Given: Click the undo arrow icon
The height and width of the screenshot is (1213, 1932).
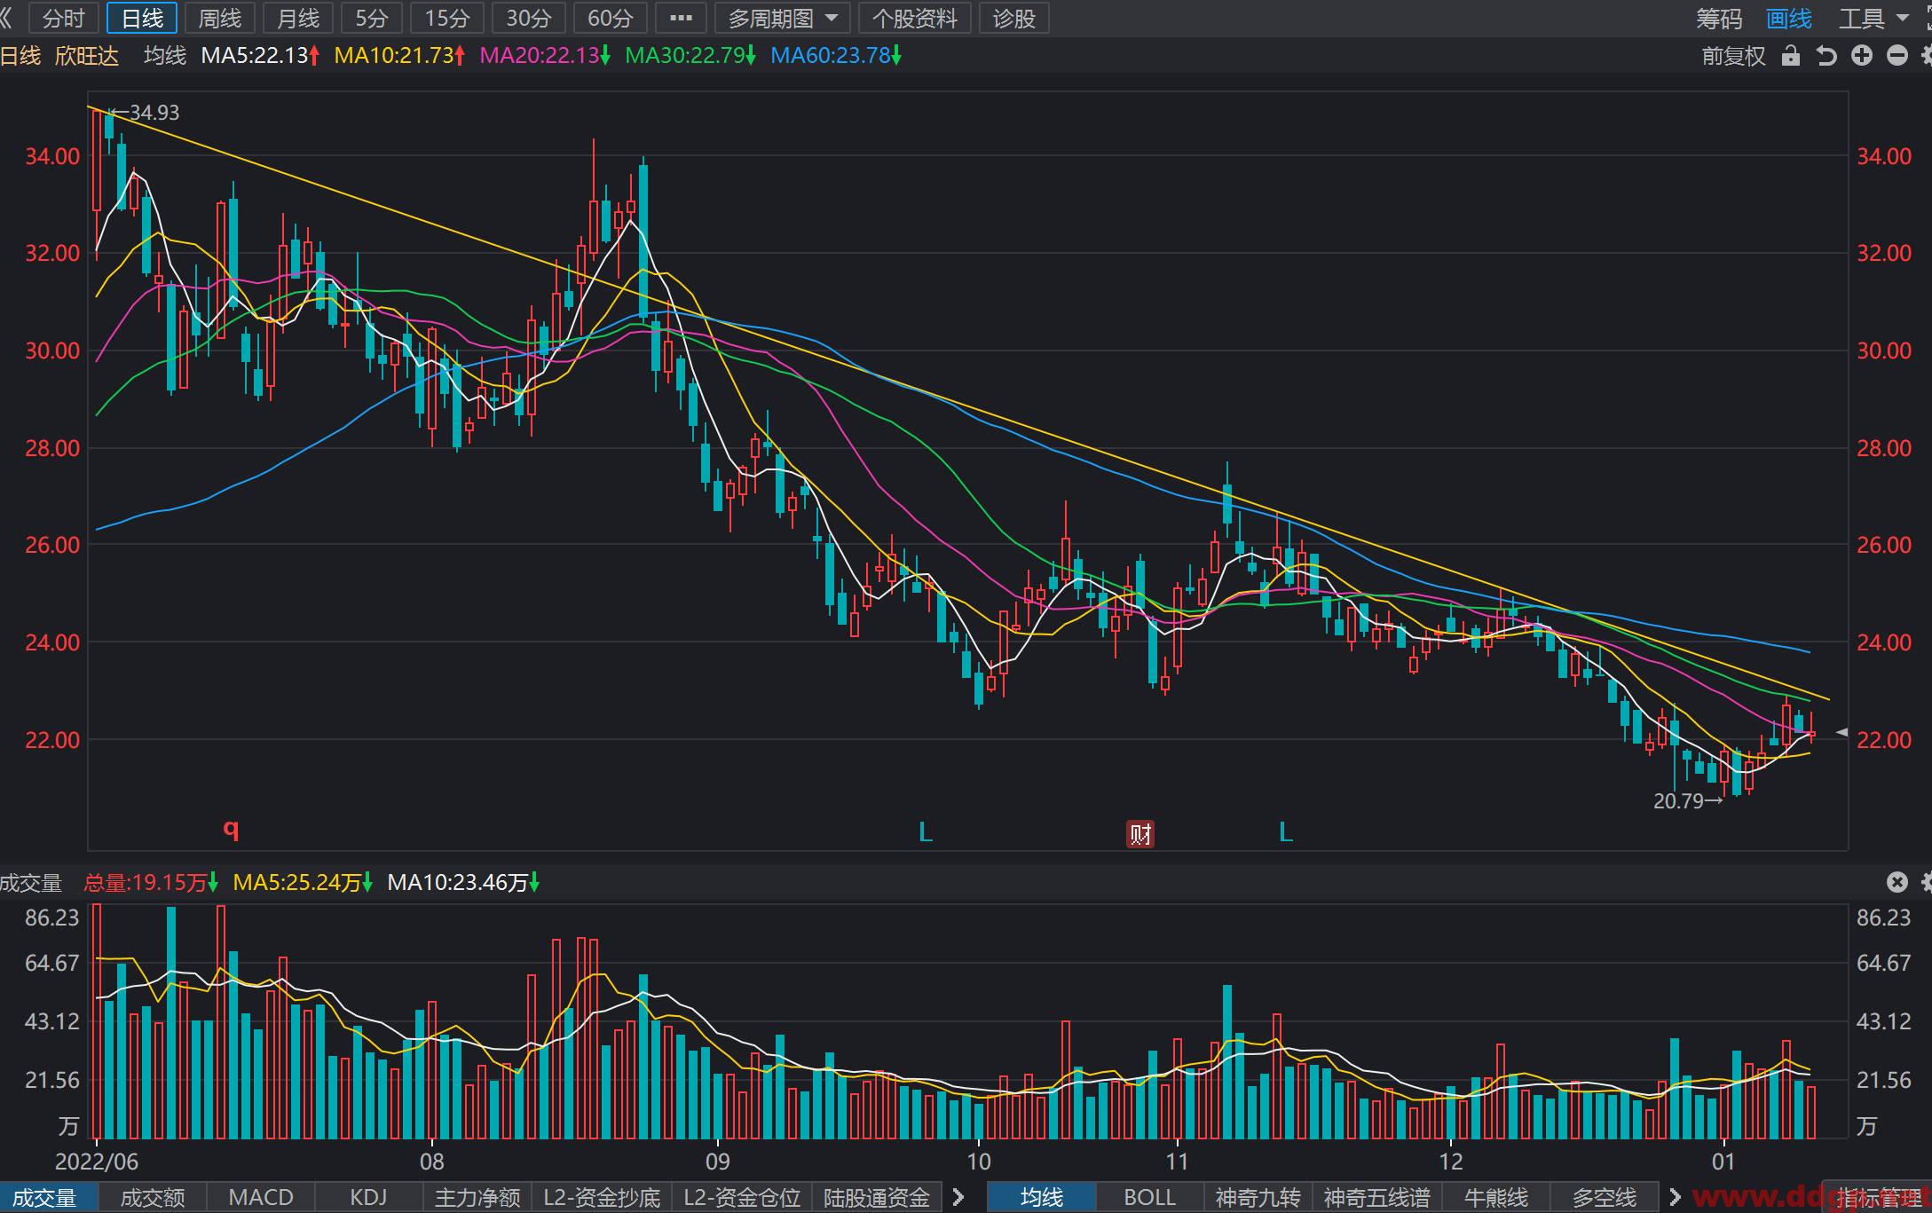Looking at the screenshot, I should (1826, 56).
